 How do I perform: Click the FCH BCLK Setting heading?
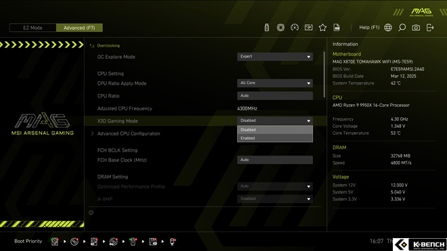[x=117, y=150]
